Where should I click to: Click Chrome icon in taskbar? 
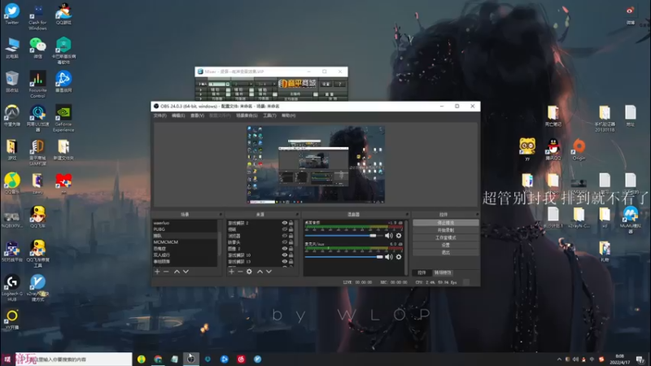[x=158, y=359]
